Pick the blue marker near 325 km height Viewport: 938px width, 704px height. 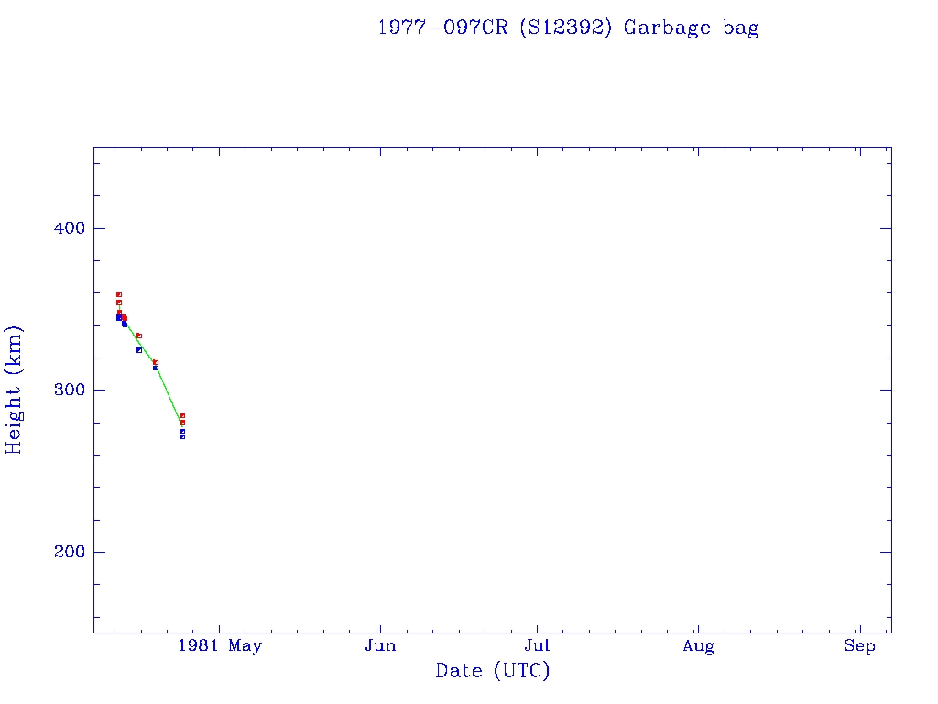(139, 350)
